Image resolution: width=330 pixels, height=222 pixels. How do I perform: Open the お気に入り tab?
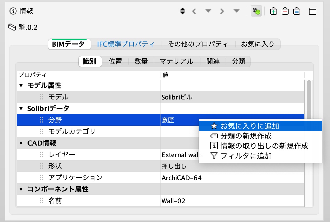258,44
